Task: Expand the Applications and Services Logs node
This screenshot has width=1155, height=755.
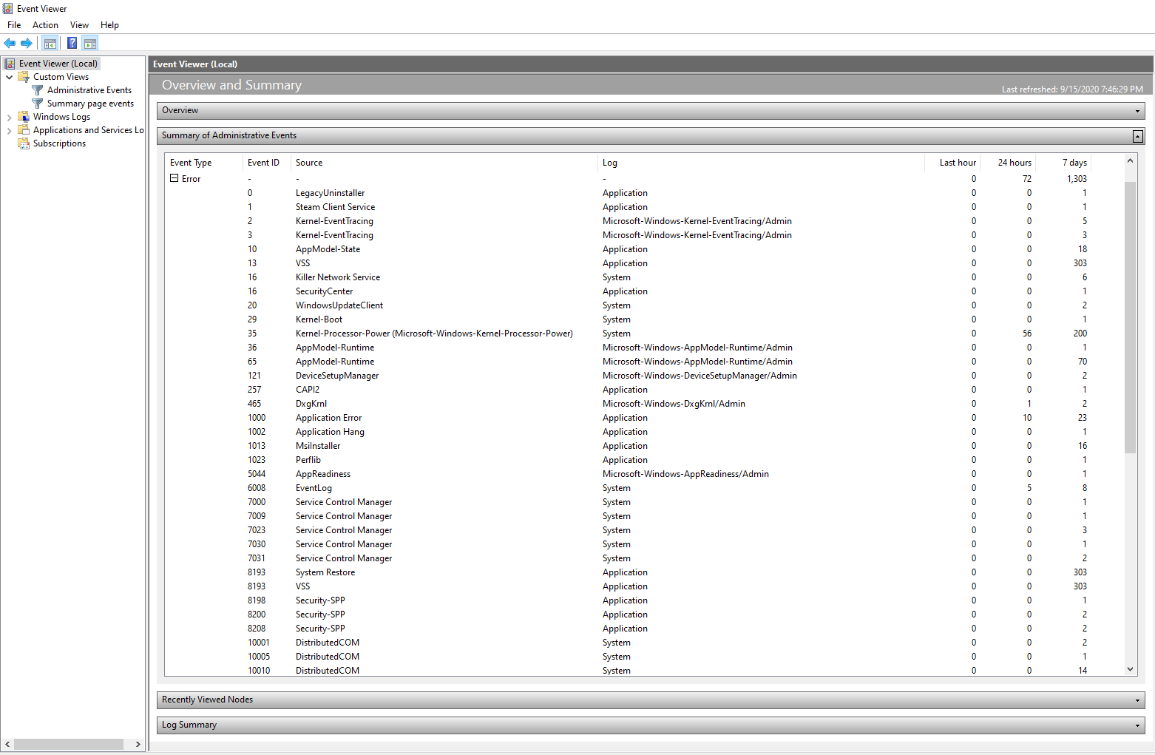Action: pos(9,130)
